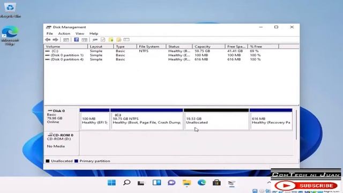The image size is (343, 193).
Task: Open Microsoft Edge from the taskbar
Action: click(x=202, y=182)
